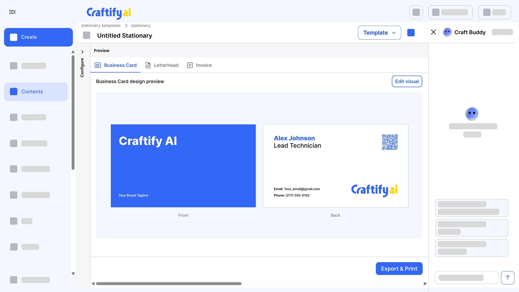The image size is (519, 292).
Task: Click the Craft Buddy avatar icon in header
Action: (447, 32)
